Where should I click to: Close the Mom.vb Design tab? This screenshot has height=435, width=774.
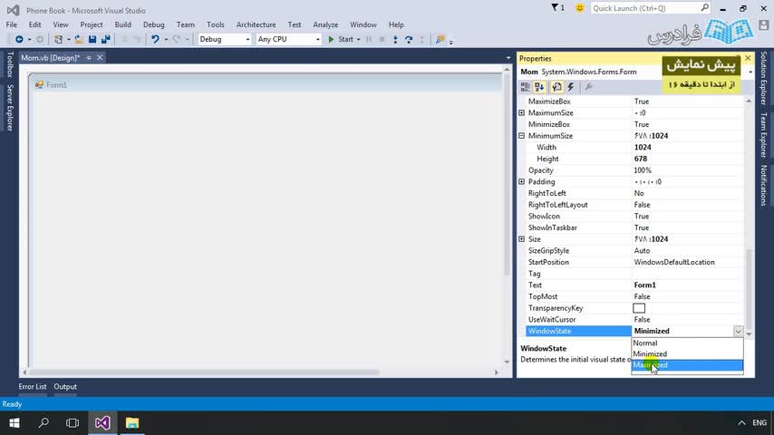(100, 58)
